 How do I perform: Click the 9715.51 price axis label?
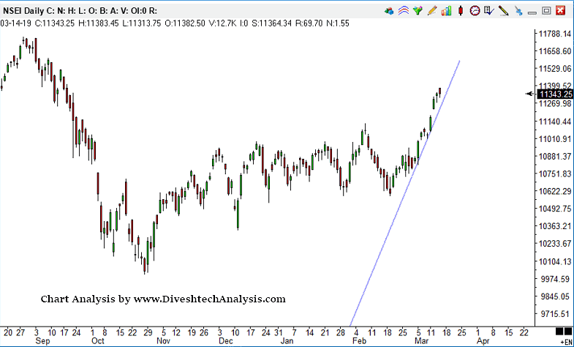tap(555, 314)
